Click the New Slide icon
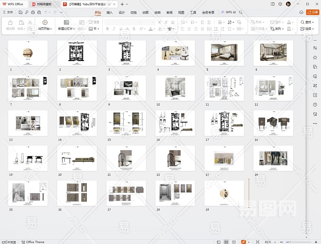 coord(66,22)
